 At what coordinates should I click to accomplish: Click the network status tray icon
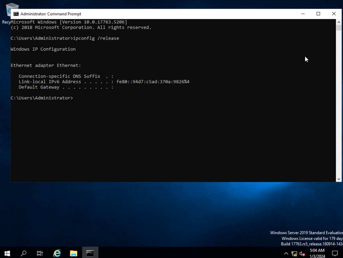point(294,253)
